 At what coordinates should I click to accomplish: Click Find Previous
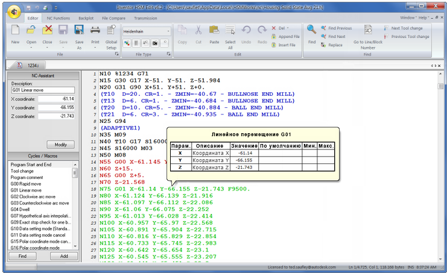tap(337, 28)
